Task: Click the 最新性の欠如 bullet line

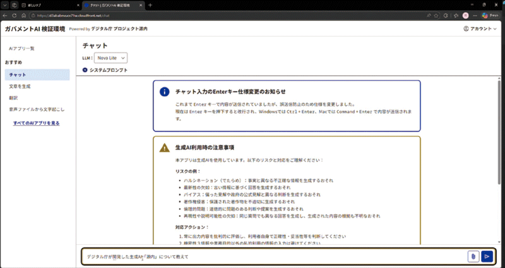Action: [x=237, y=187]
